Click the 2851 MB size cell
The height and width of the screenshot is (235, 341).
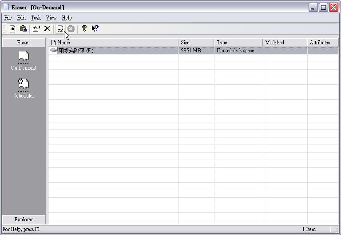pos(191,51)
